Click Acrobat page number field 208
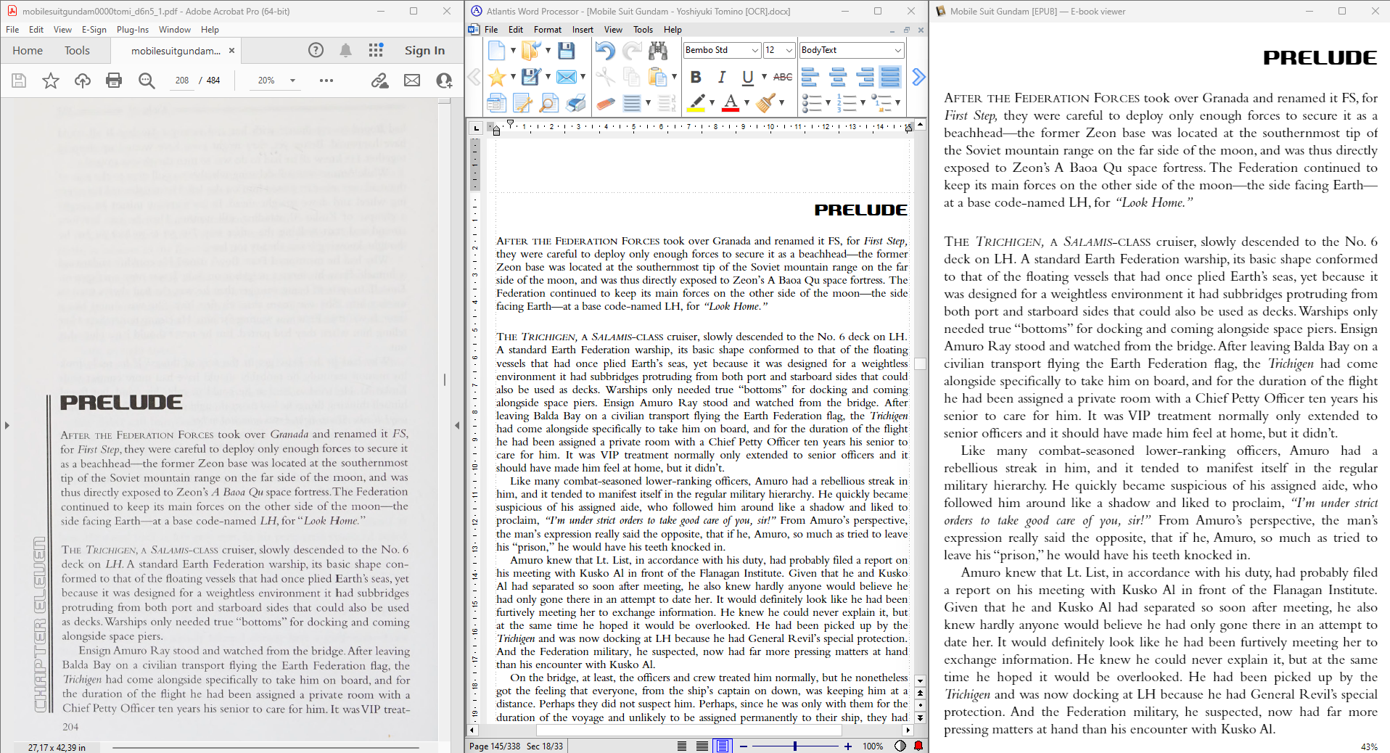1390x753 pixels. pyautogui.click(x=182, y=81)
